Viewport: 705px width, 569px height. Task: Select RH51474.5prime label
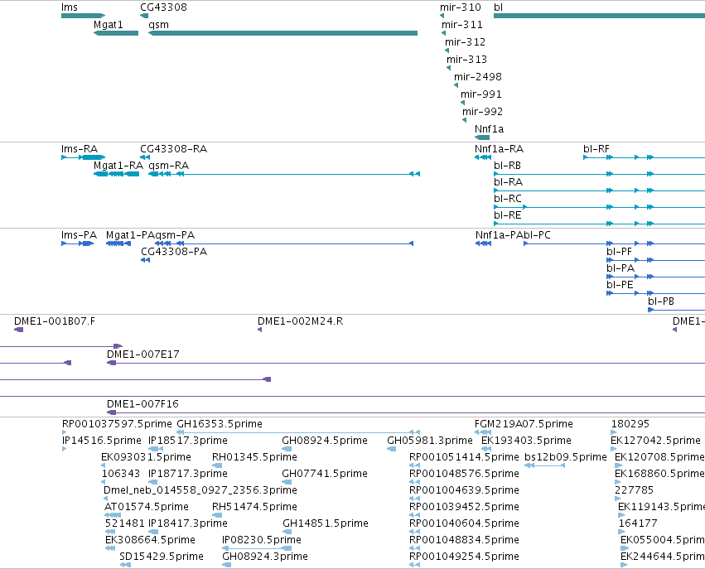coord(254,507)
